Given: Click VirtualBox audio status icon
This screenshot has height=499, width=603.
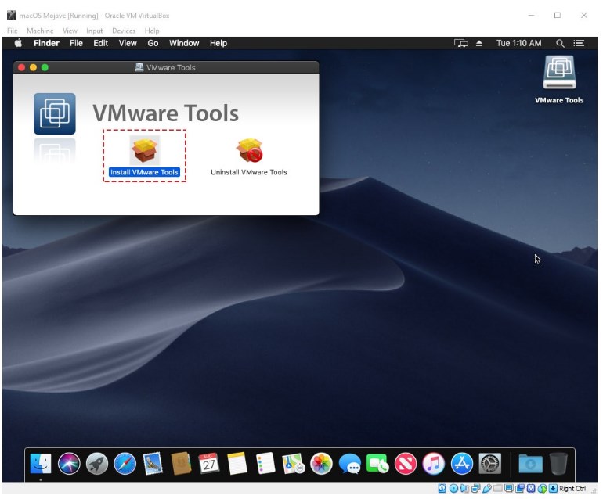Looking at the screenshot, I should (464, 488).
